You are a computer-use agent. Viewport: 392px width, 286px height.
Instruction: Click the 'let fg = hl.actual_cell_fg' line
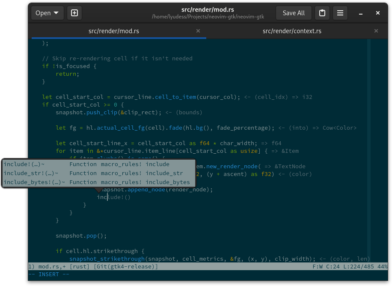click(x=165, y=128)
